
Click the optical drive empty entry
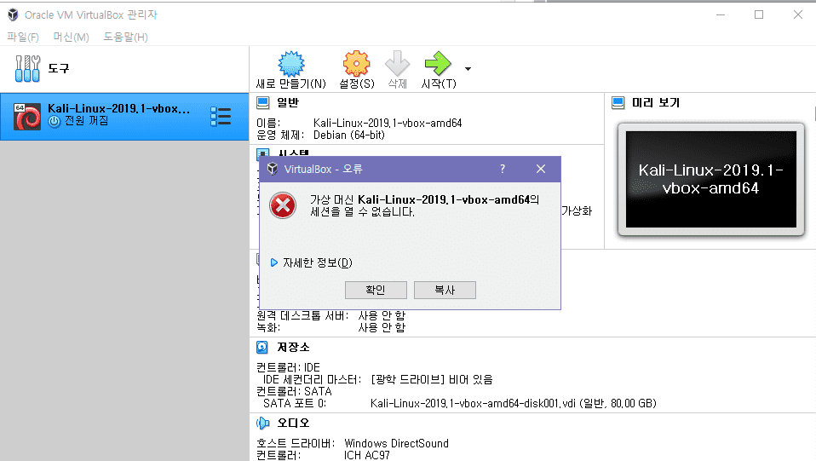point(431,379)
